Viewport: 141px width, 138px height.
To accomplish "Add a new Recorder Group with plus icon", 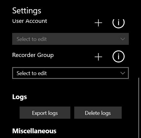I will 98,57.
